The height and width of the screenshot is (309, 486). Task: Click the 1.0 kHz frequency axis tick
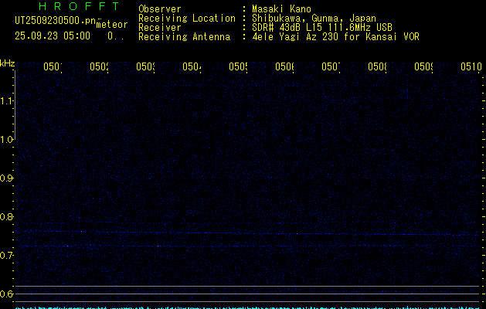point(7,140)
